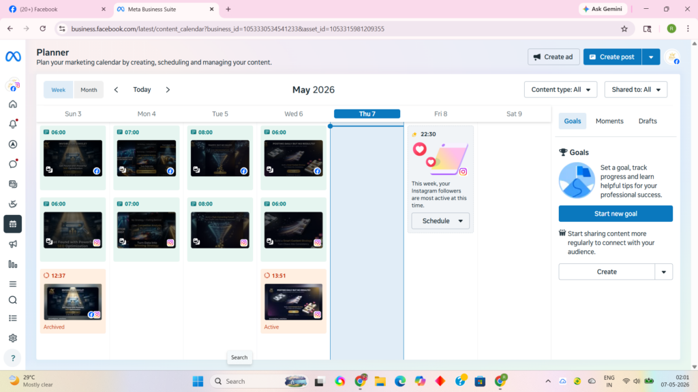Open the Ads megaphone icon in sidebar

click(13, 244)
